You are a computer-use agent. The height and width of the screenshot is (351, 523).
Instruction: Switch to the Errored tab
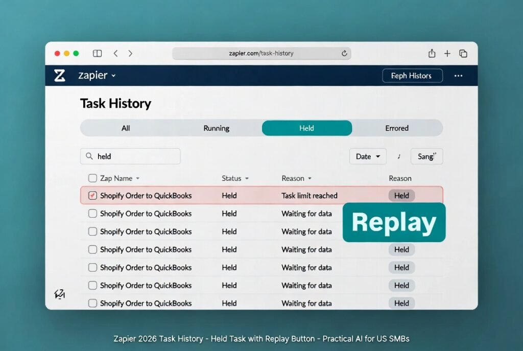coord(397,128)
